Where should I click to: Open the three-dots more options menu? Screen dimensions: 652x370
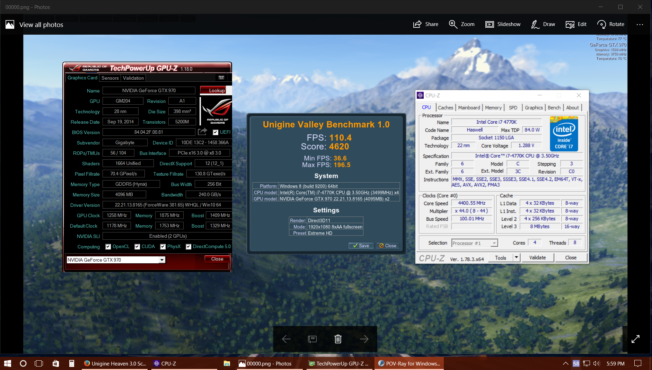[x=640, y=24]
